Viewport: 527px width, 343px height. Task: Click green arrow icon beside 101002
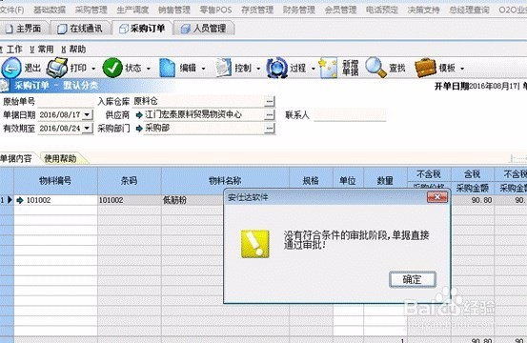pos(20,200)
